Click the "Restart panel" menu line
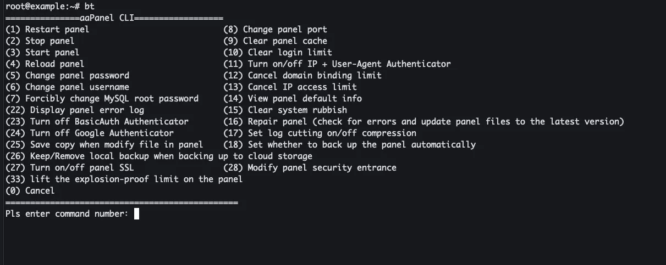Image resolution: width=666 pixels, height=265 pixels. [x=47, y=29]
